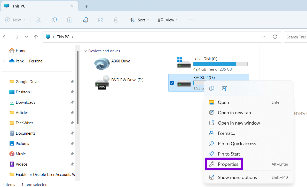
Task: Unpin Pictures using its pin icon
Action: tap(72, 144)
